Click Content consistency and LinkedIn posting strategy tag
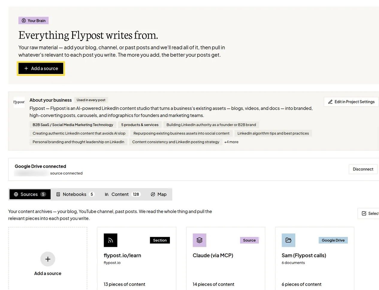379x290 pixels. click(x=176, y=142)
